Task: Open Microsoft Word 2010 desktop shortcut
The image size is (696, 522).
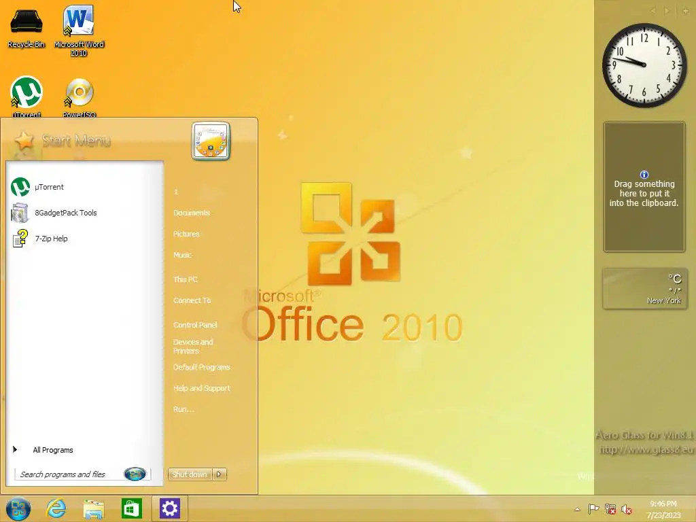Action: point(79,31)
